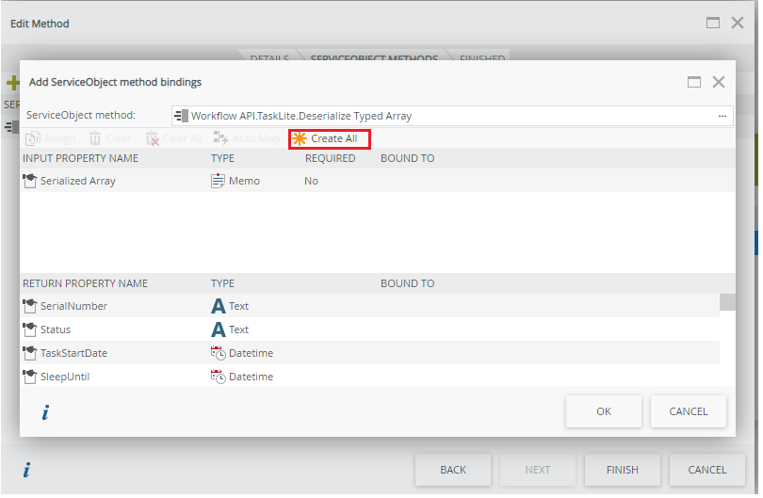Click the Memo type icon
This screenshot has width=763, height=498.
218,181
